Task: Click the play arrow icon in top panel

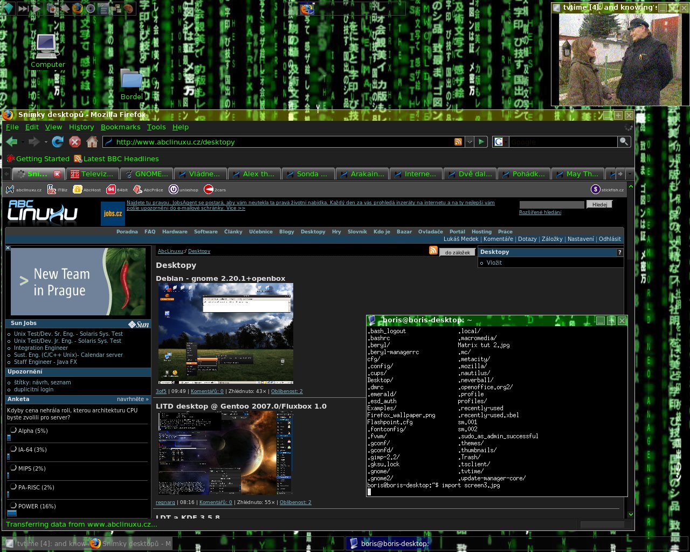Action: (x=37, y=8)
